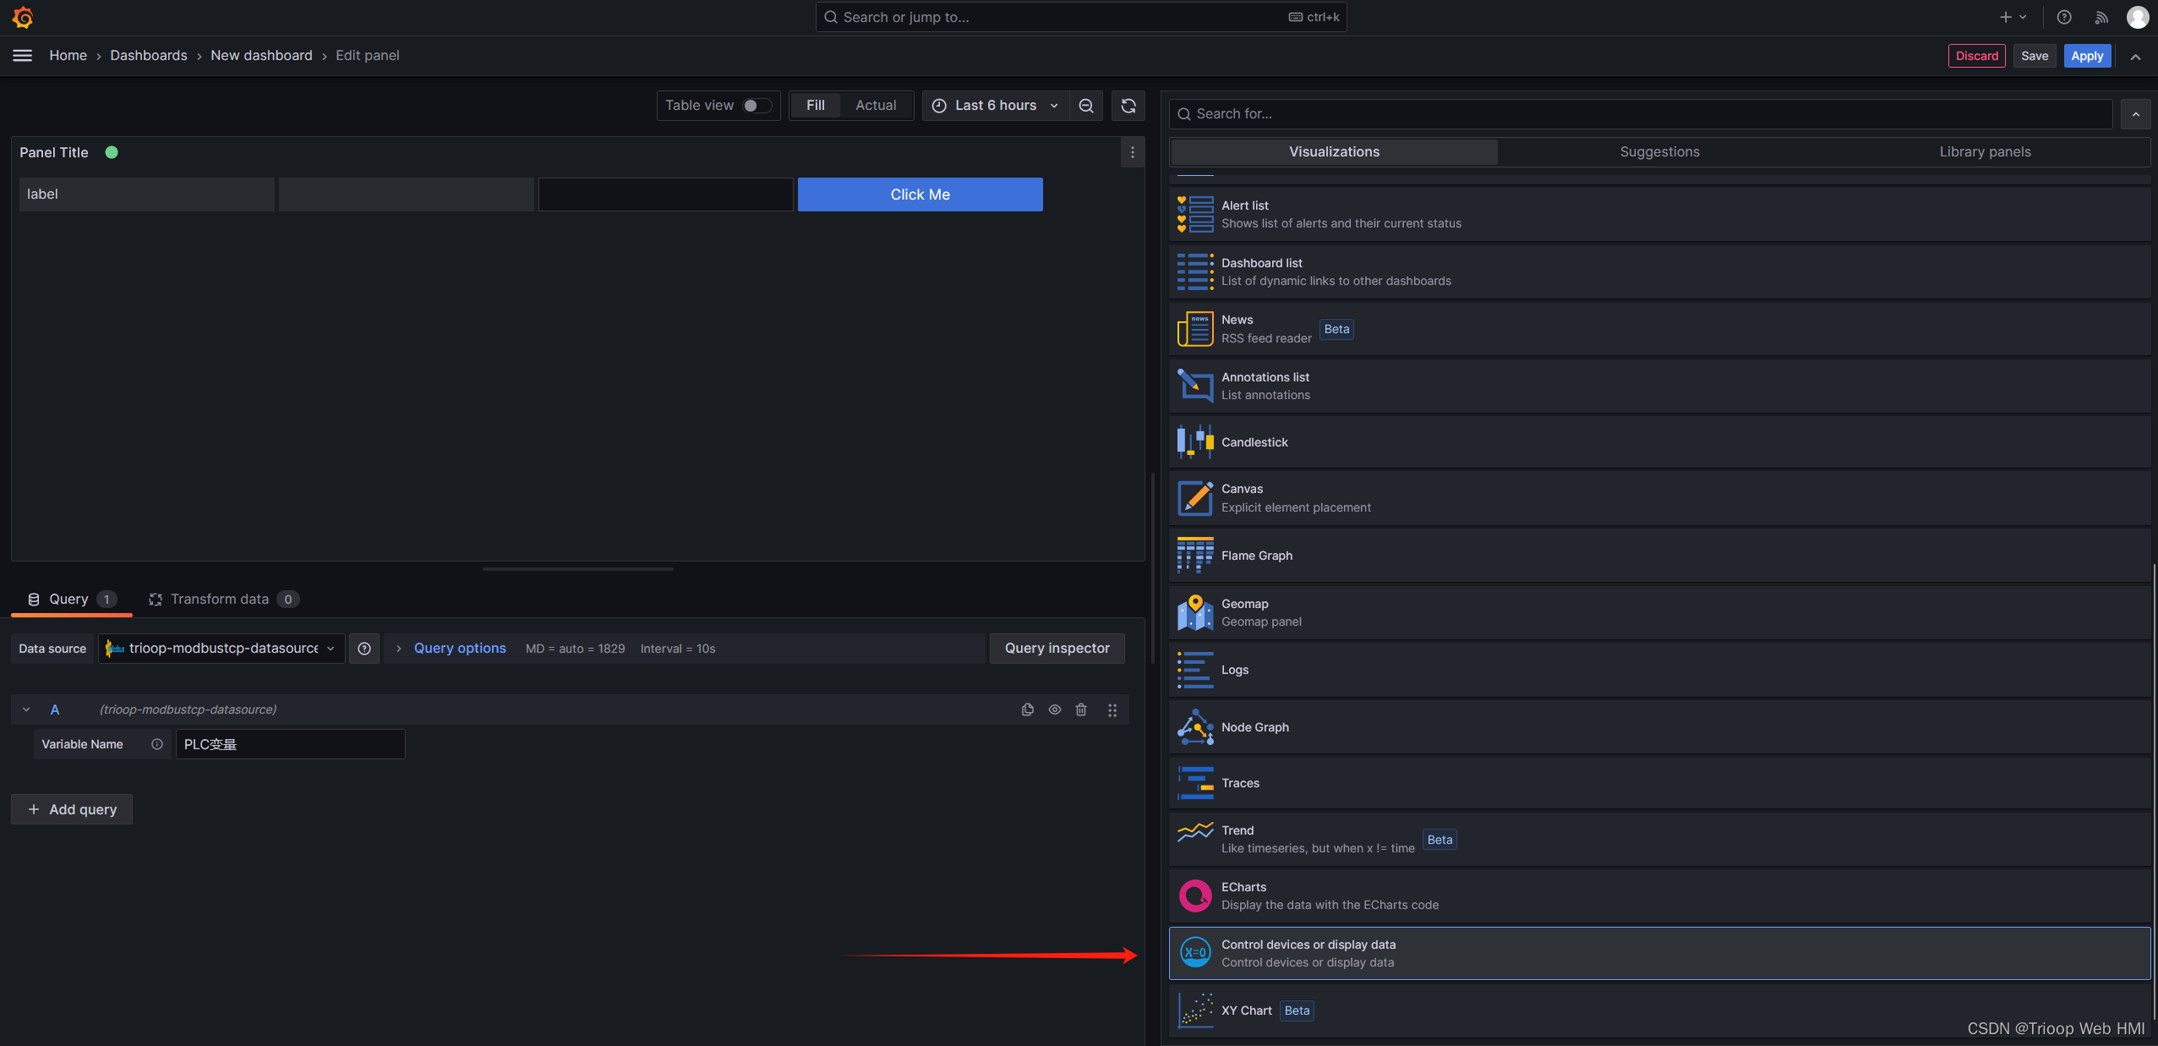Click the Node Graph visualization icon
2158x1046 pixels.
pos(1194,726)
